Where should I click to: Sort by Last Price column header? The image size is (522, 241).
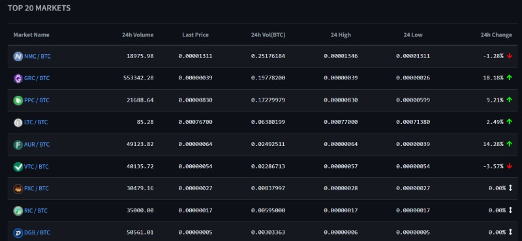195,35
